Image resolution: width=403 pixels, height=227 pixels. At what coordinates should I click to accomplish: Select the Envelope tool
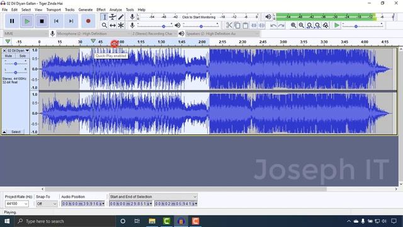[x=113, y=17]
